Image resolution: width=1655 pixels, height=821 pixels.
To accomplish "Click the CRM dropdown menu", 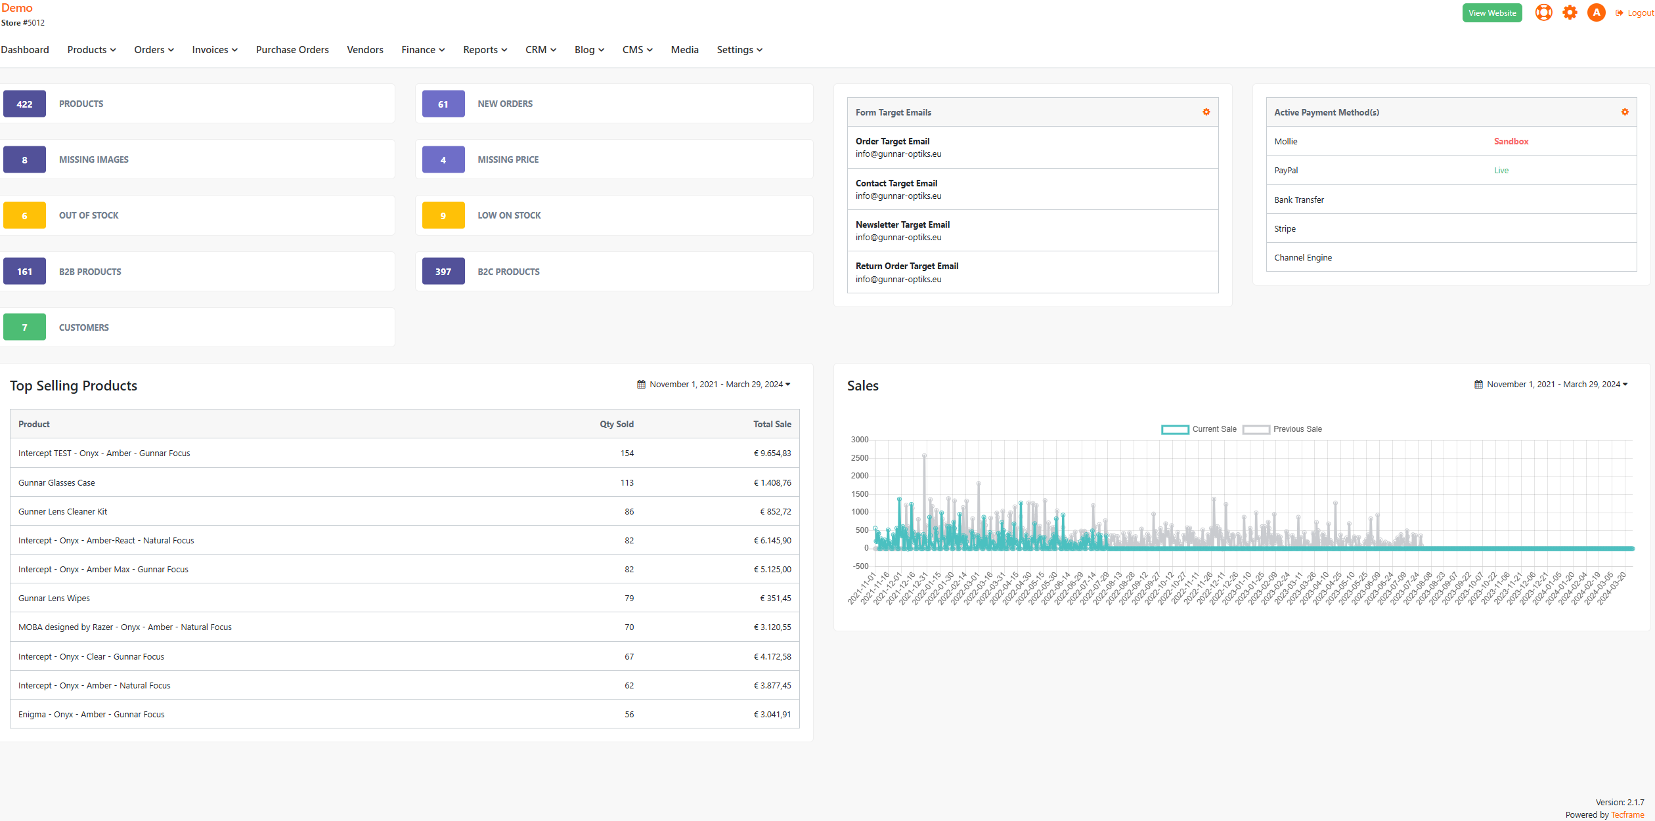I will click(539, 50).
